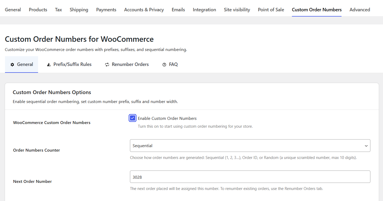This screenshot has width=383, height=201.
Task: Go to the Shipping tab
Action: [x=79, y=10]
